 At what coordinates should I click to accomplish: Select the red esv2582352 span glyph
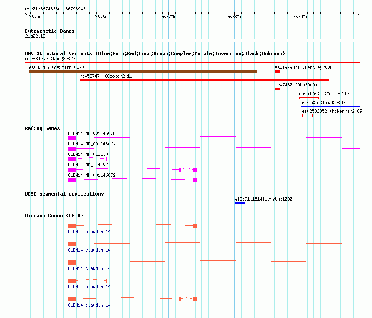pyautogui.click(x=308, y=115)
